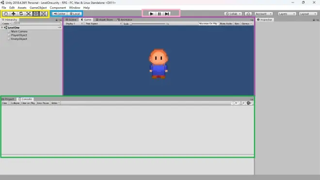
Task: Switch to the Animator tab
Action: pyautogui.click(x=125, y=19)
